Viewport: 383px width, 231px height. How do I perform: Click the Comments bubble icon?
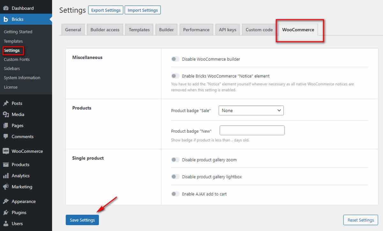click(x=6, y=136)
